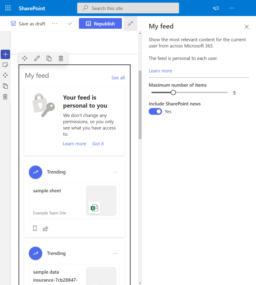
Task: Click the Trending icon above sample data
Action: pyautogui.click(x=35, y=253)
